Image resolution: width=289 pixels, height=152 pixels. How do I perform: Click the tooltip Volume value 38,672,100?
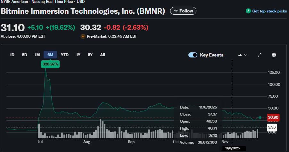pos(207,142)
